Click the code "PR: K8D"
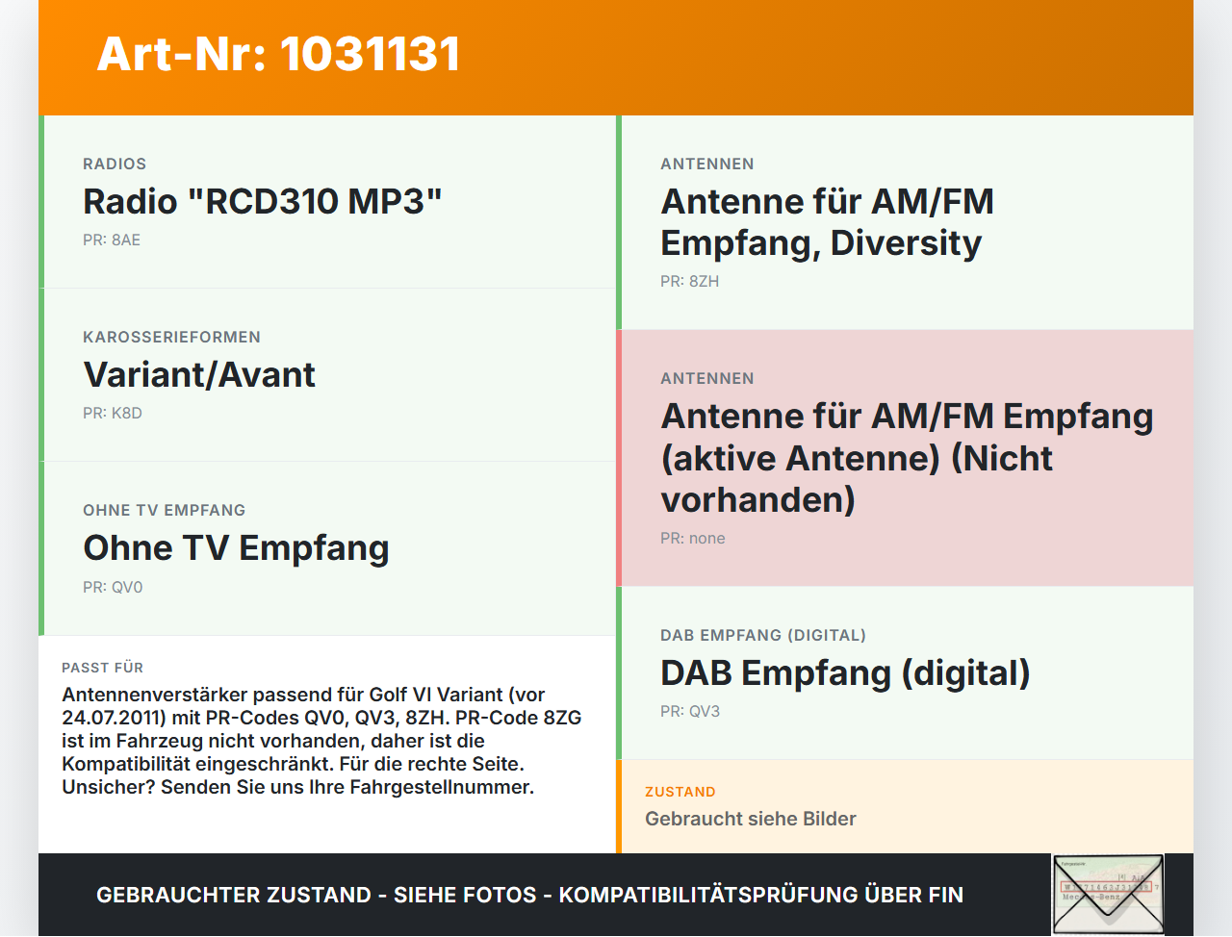Viewport: 1232px width, 937px height. 113,414
